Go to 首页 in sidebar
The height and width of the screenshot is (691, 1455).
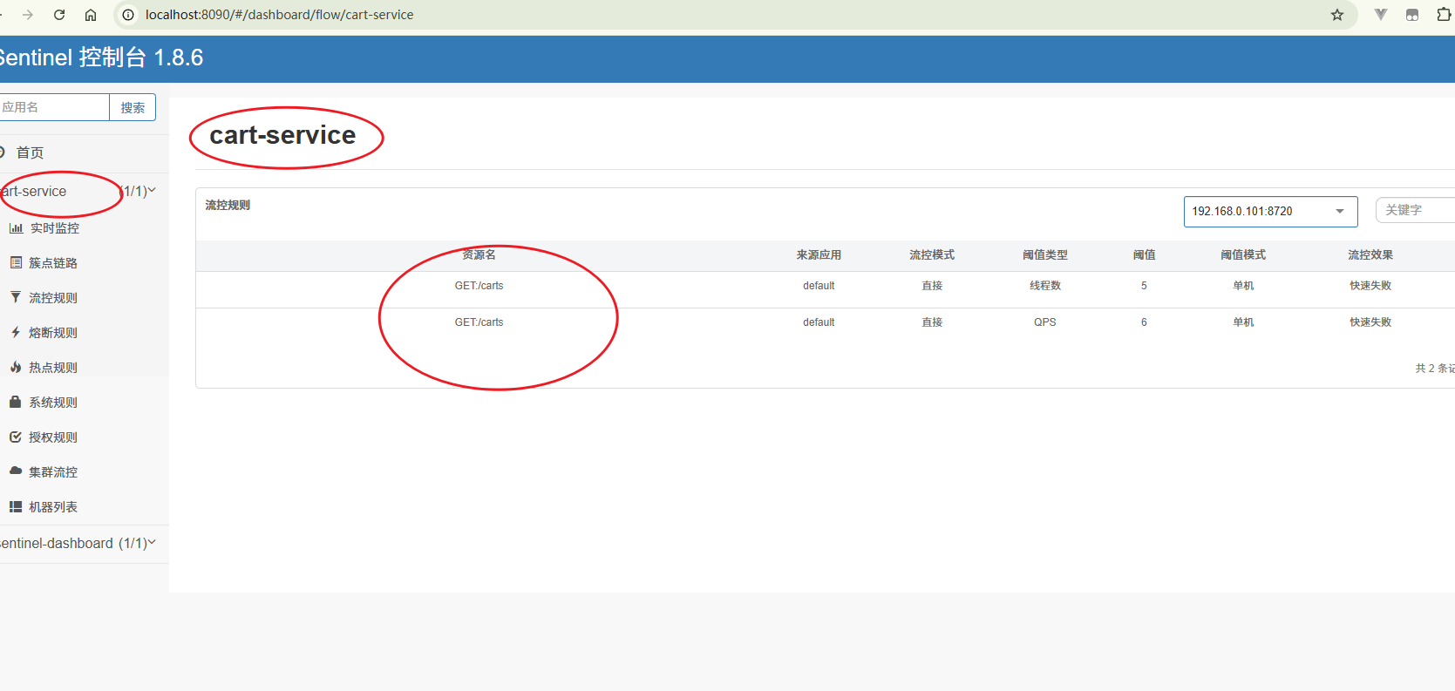tap(30, 152)
